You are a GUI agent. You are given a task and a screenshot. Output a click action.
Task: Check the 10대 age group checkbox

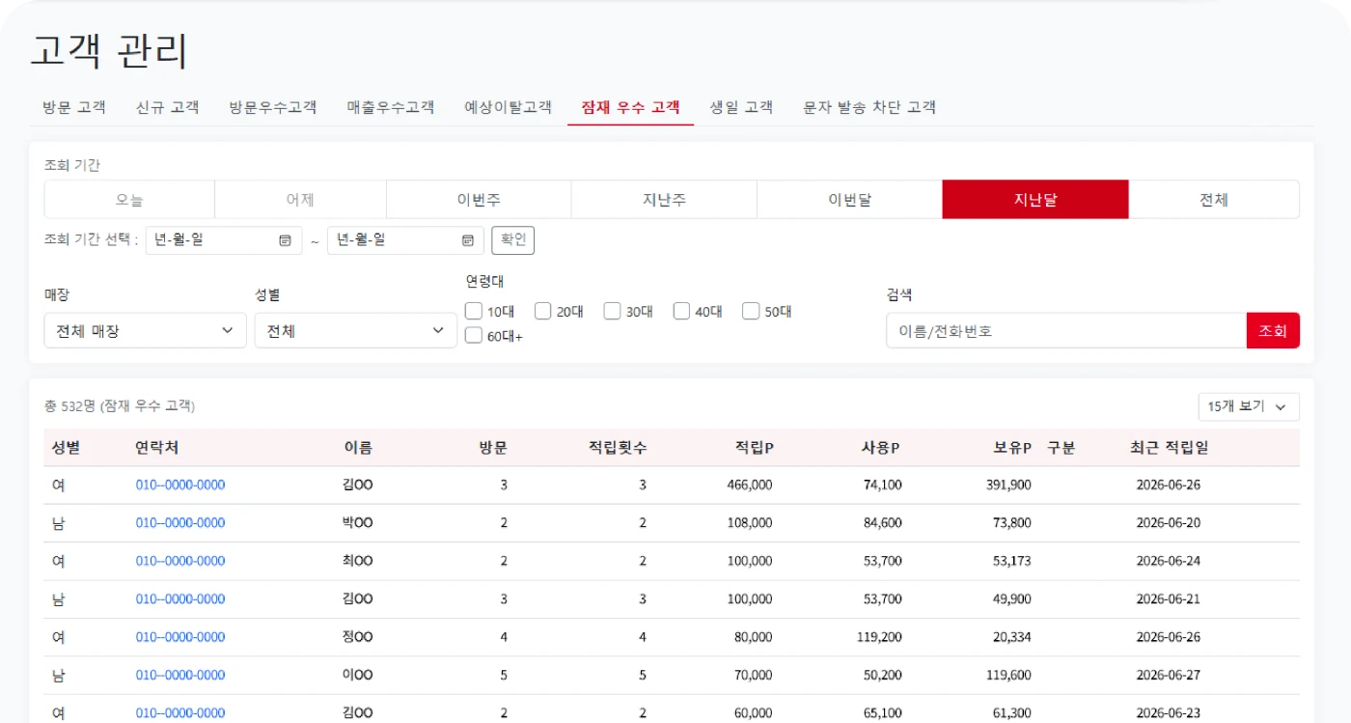(x=474, y=311)
